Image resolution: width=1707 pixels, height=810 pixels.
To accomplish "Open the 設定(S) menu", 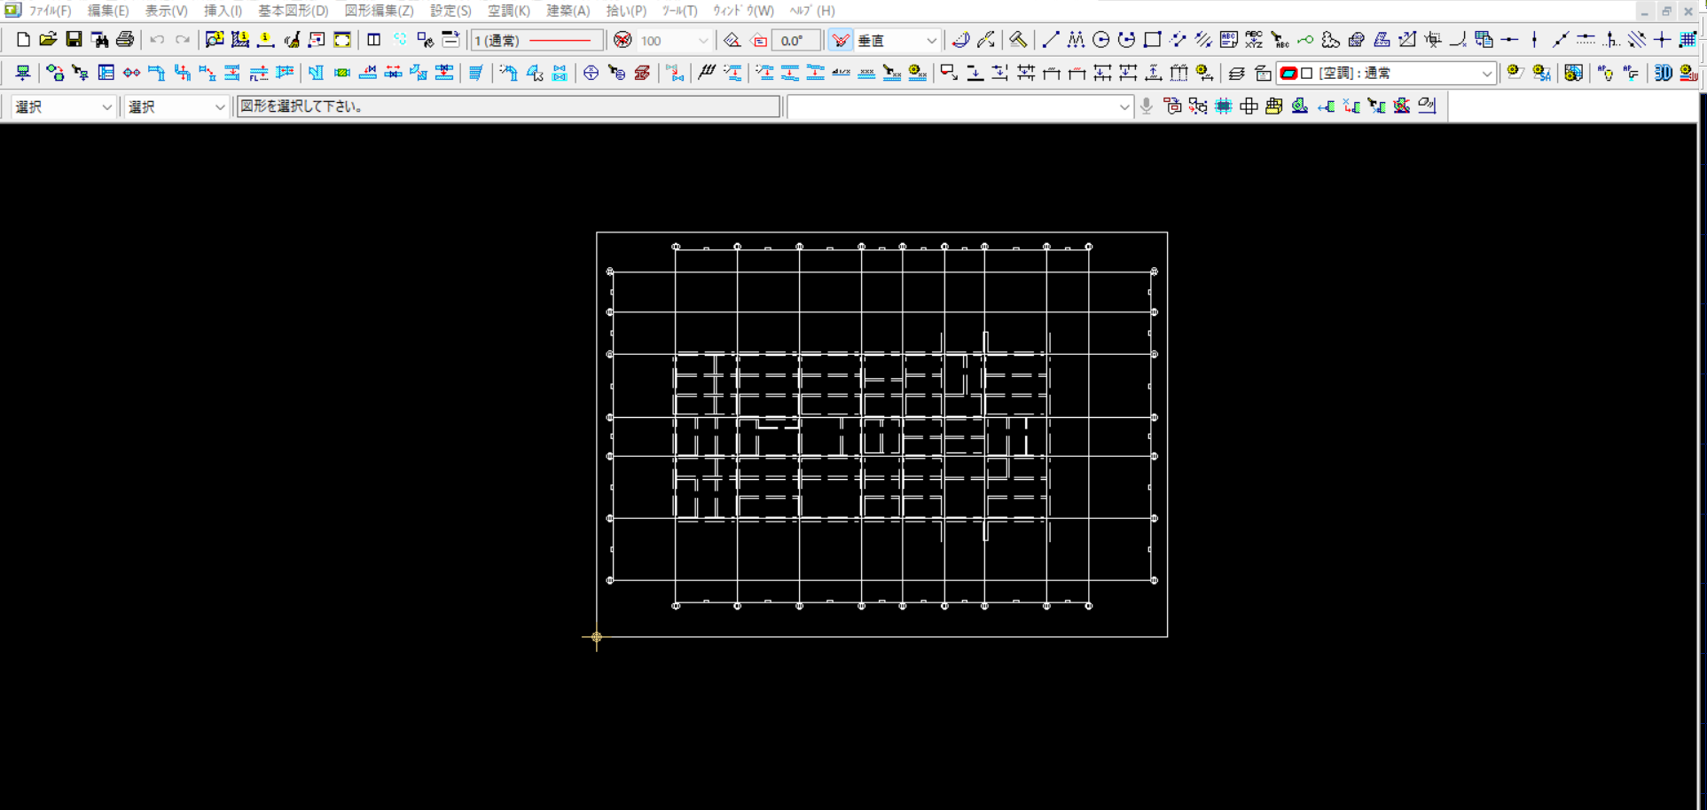I will 450,11.
